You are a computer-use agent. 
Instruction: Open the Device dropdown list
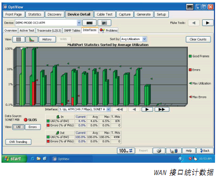pos(79,23)
